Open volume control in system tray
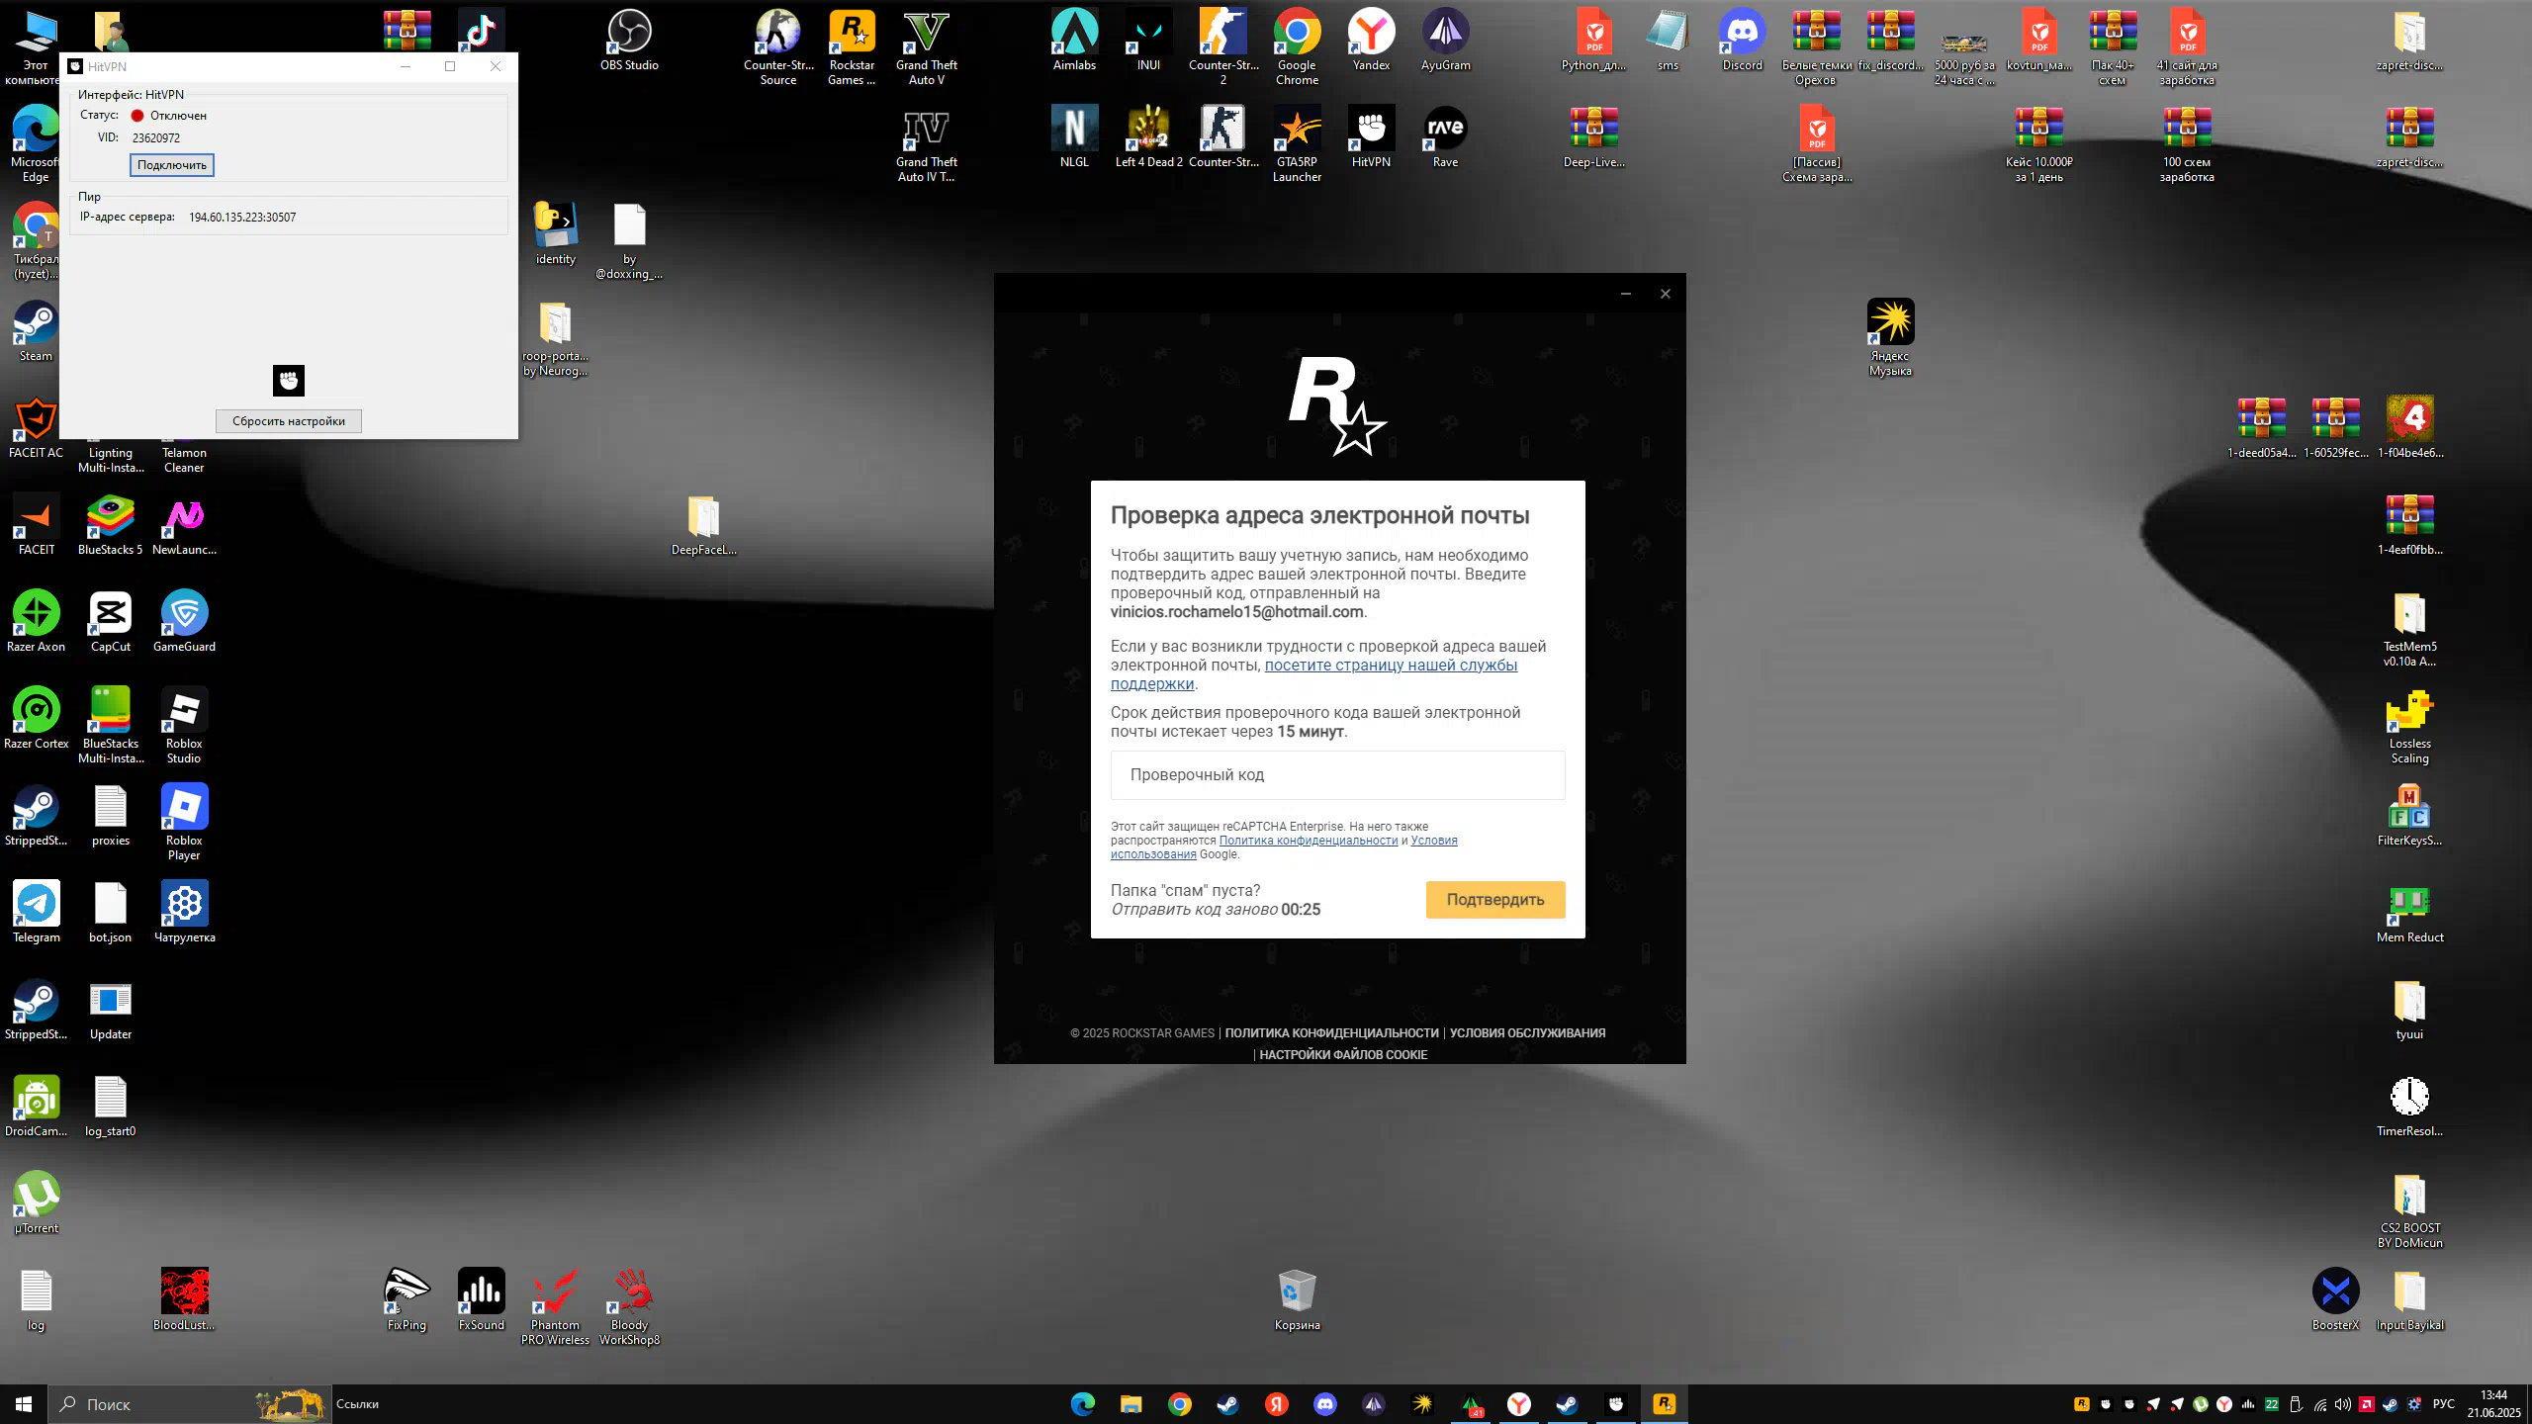 [2342, 1404]
